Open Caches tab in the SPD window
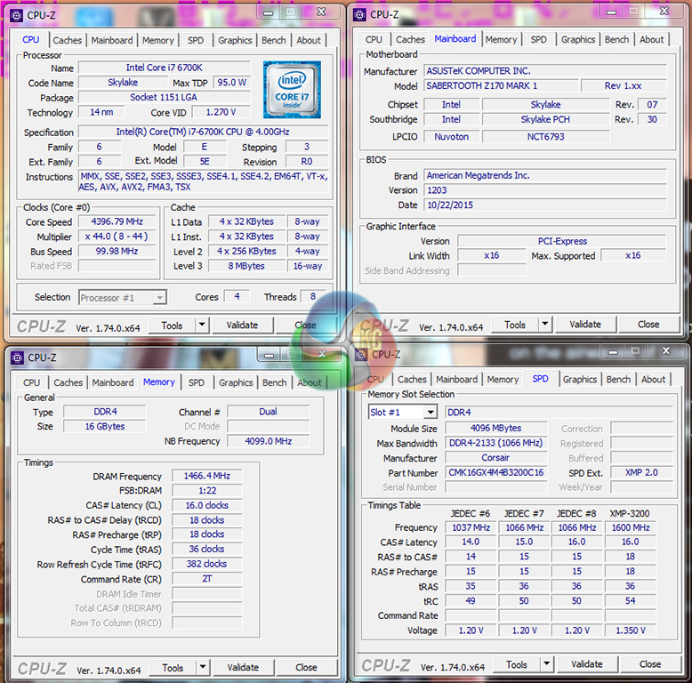 tap(412, 380)
